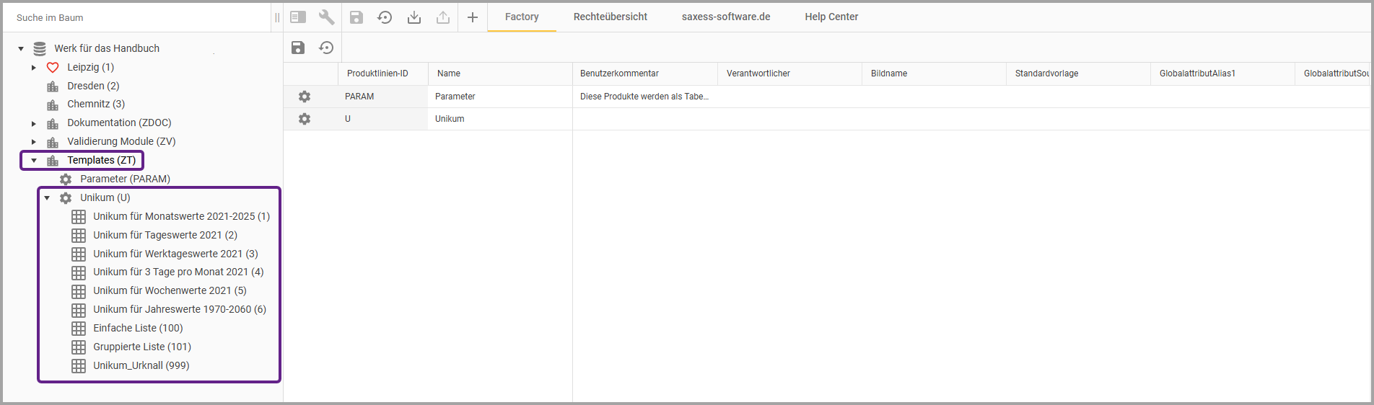The height and width of the screenshot is (405, 1374).
Task: Select Unikum für Tageswerte 2021 (2)
Action: click(165, 235)
